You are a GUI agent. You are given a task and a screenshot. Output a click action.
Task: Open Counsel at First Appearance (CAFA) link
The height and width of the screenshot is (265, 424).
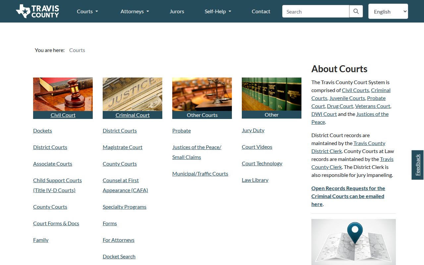click(x=125, y=185)
